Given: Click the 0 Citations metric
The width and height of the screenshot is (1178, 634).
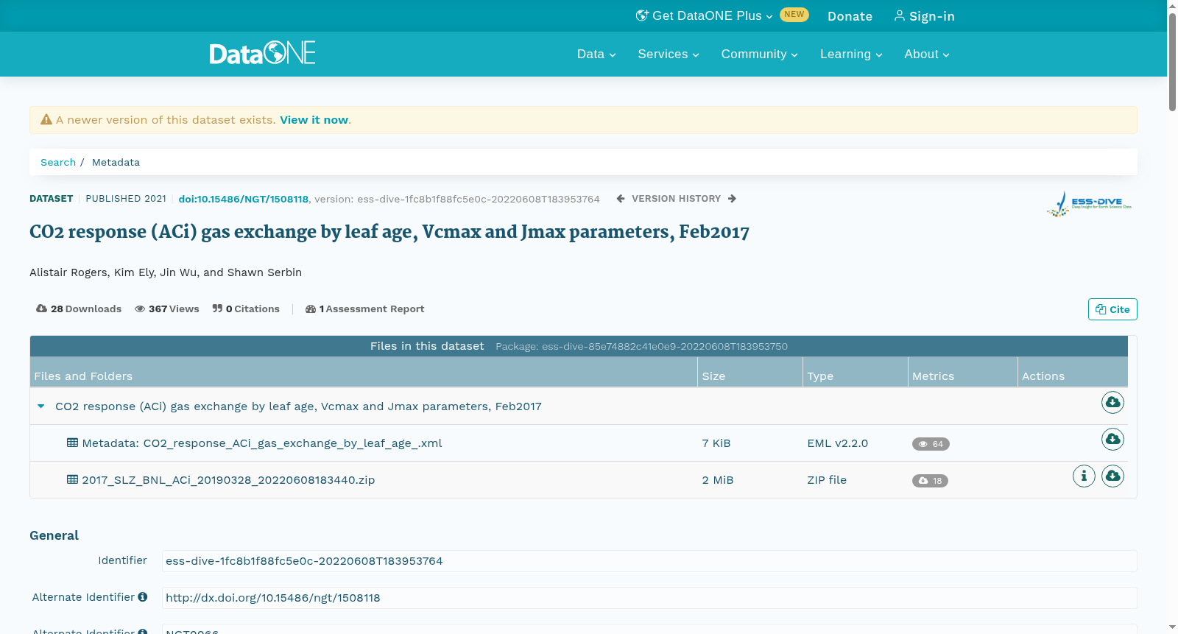Looking at the screenshot, I should tap(246, 309).
